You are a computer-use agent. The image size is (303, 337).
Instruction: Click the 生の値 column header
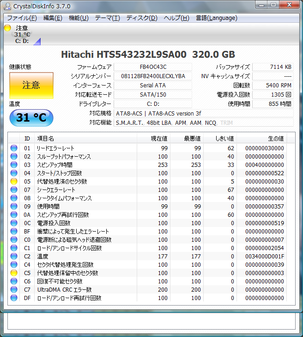coord(276,139)
